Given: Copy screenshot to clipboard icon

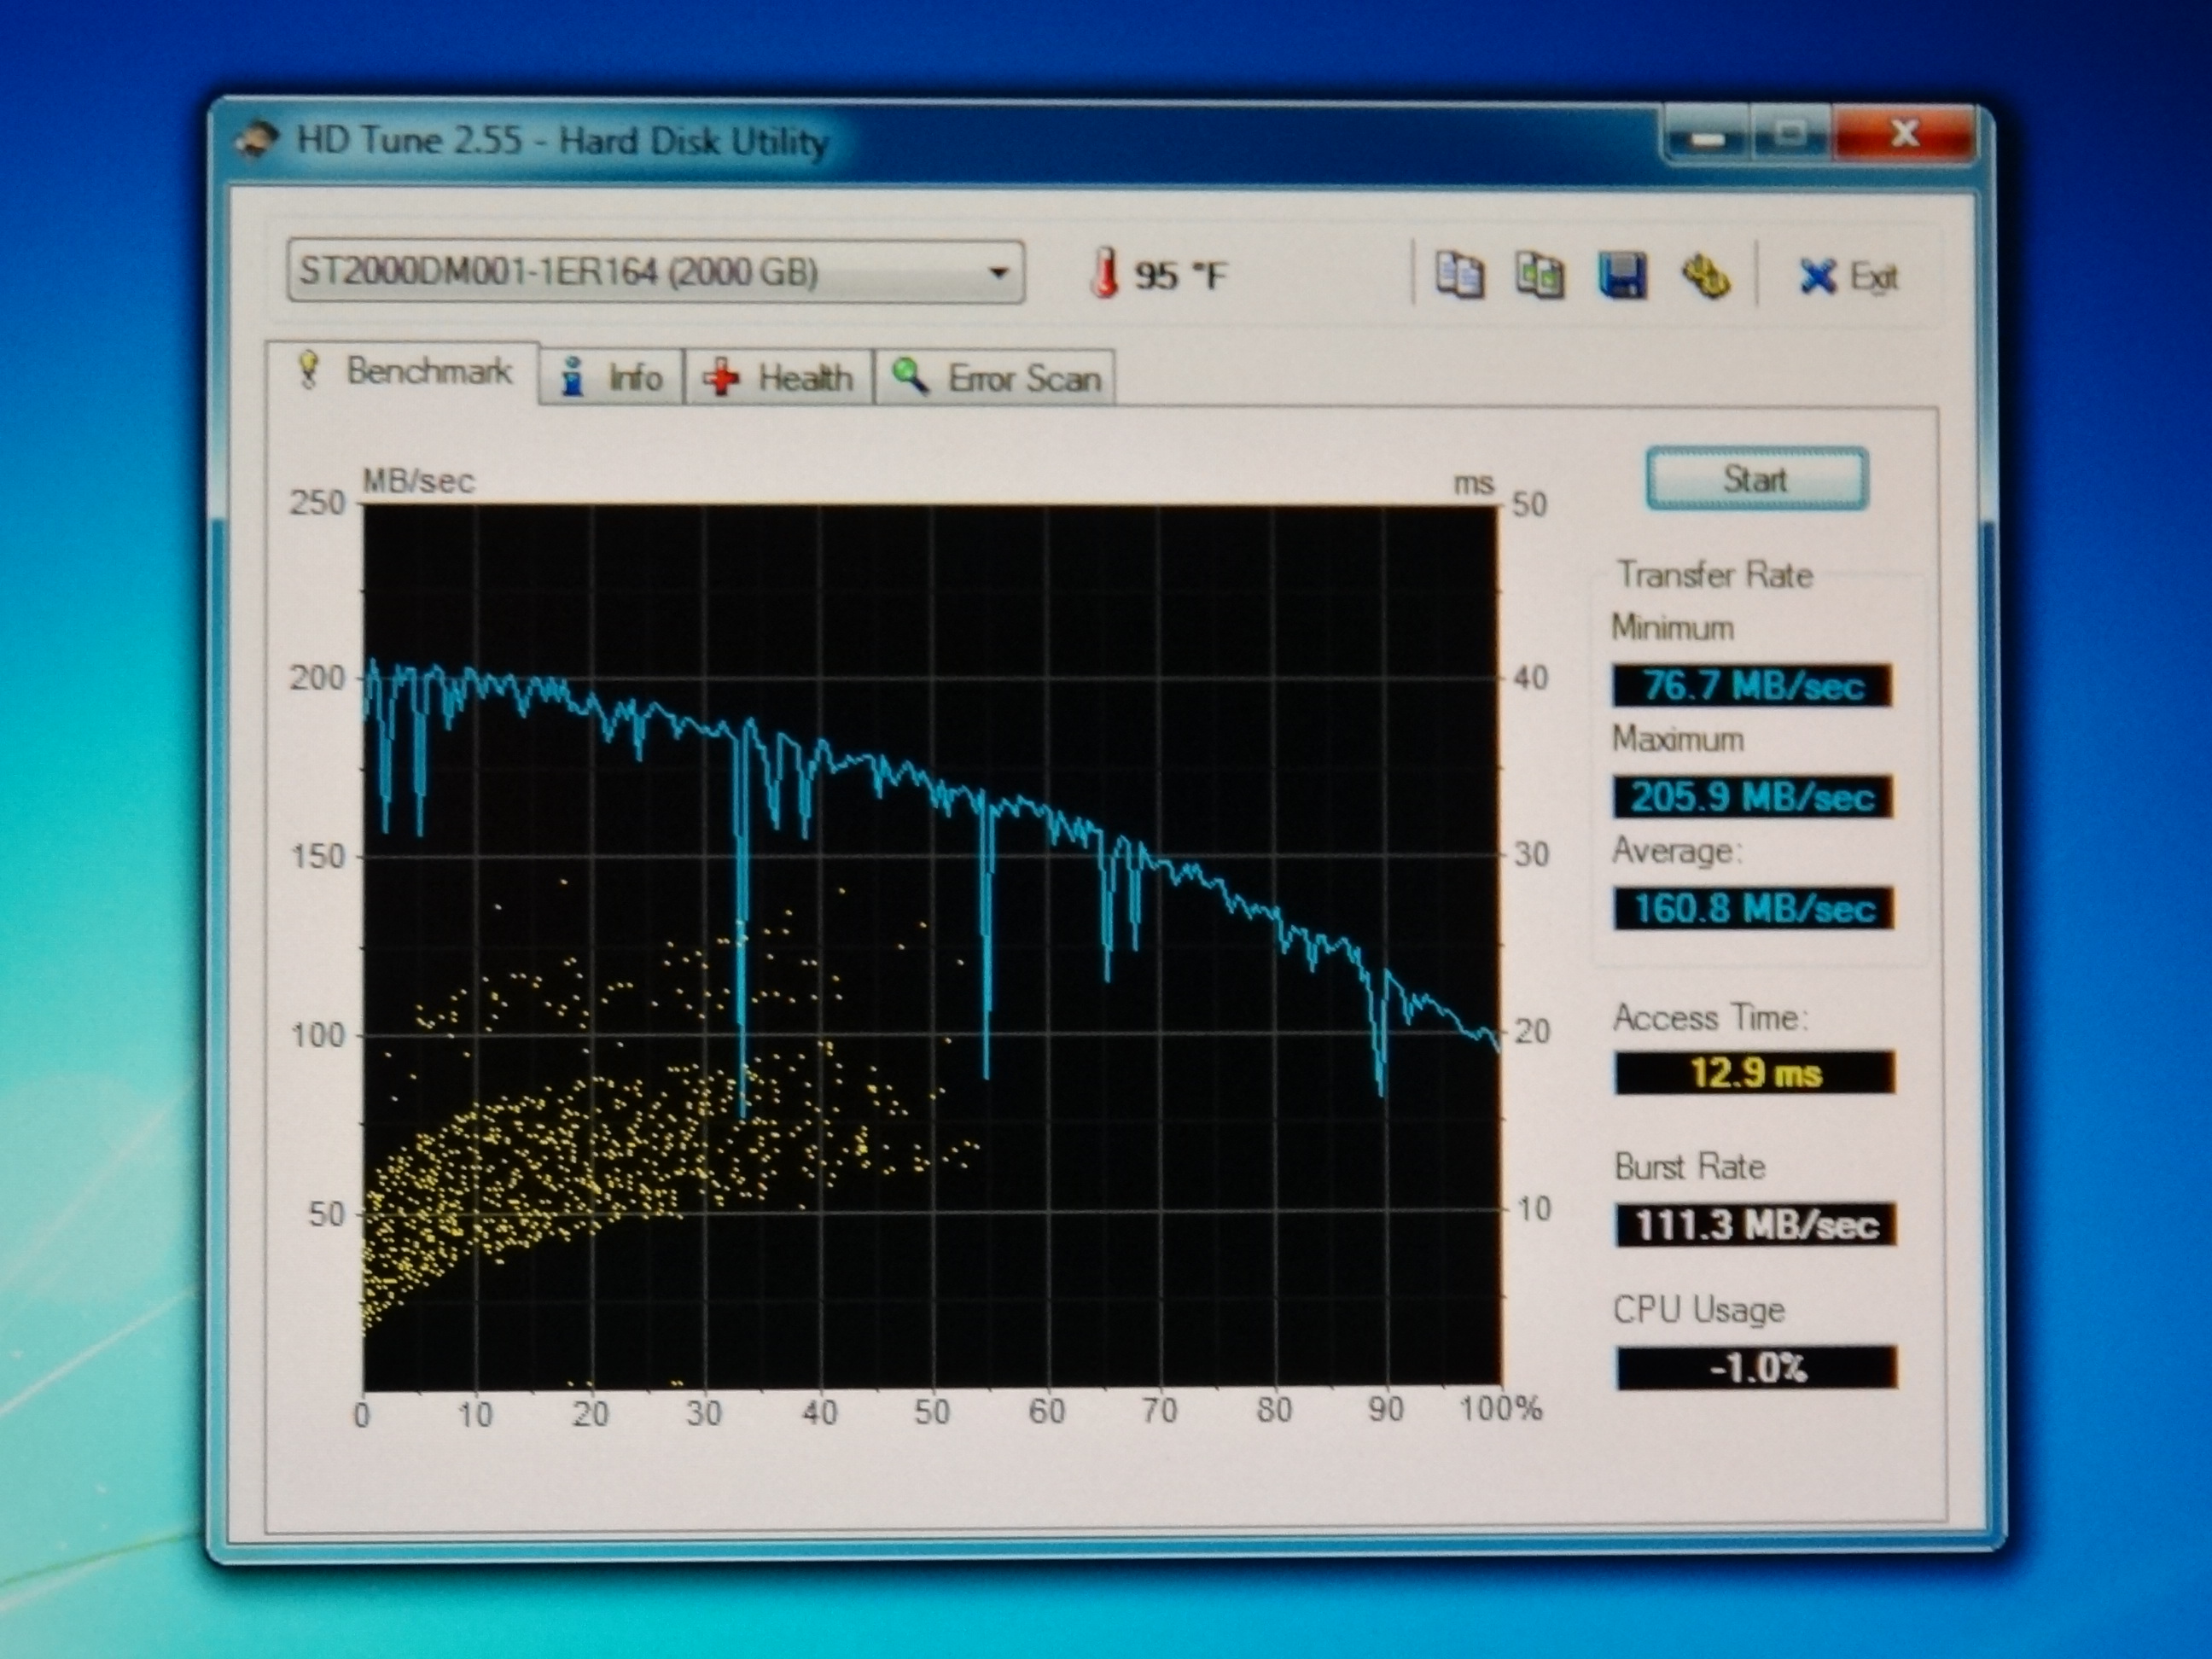Looking at the screenshot, I should pos(1540,275).
